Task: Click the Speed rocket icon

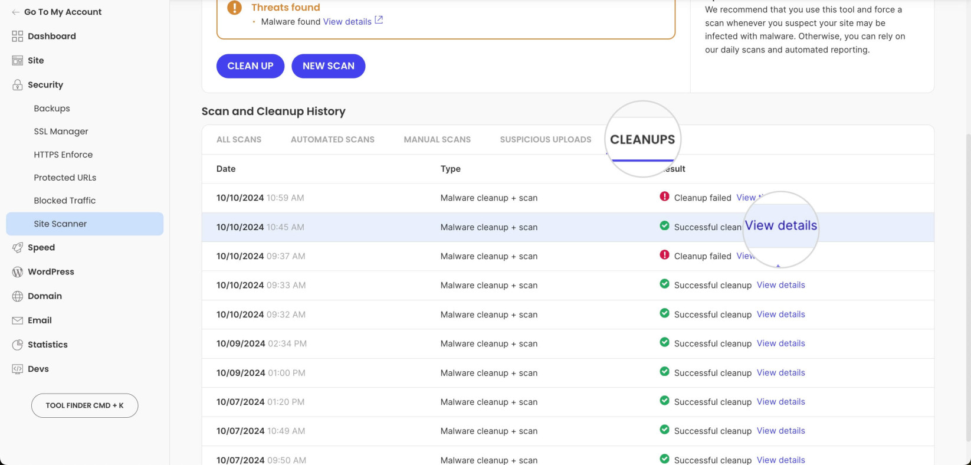Action: click(18, 247)
